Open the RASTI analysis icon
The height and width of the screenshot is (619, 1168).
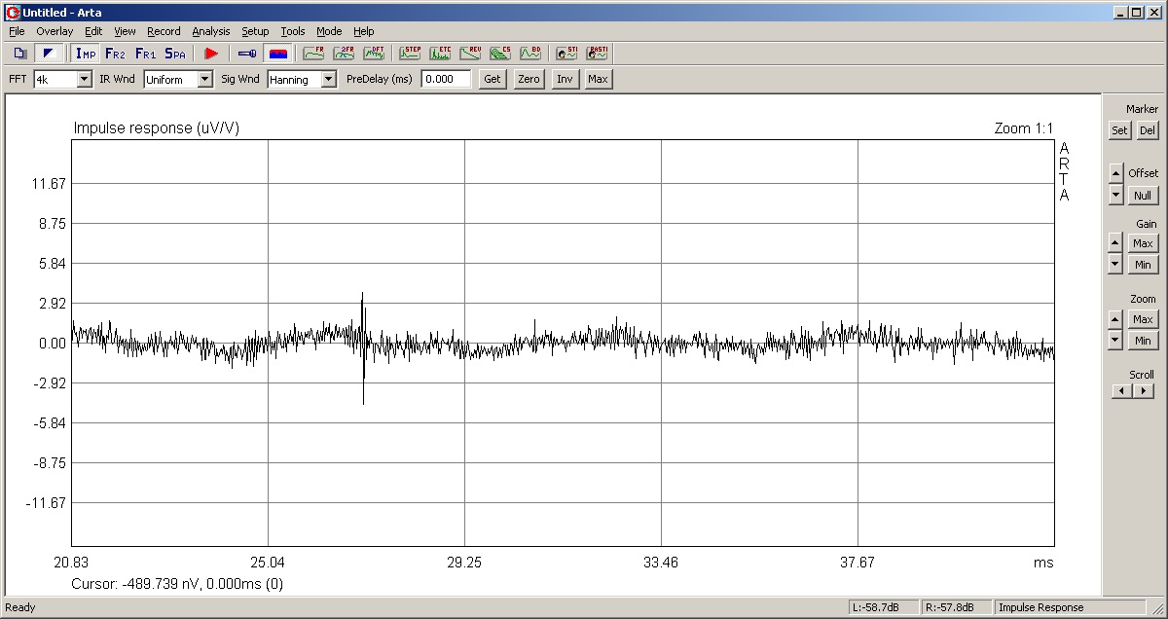click(x=597, y=54)
